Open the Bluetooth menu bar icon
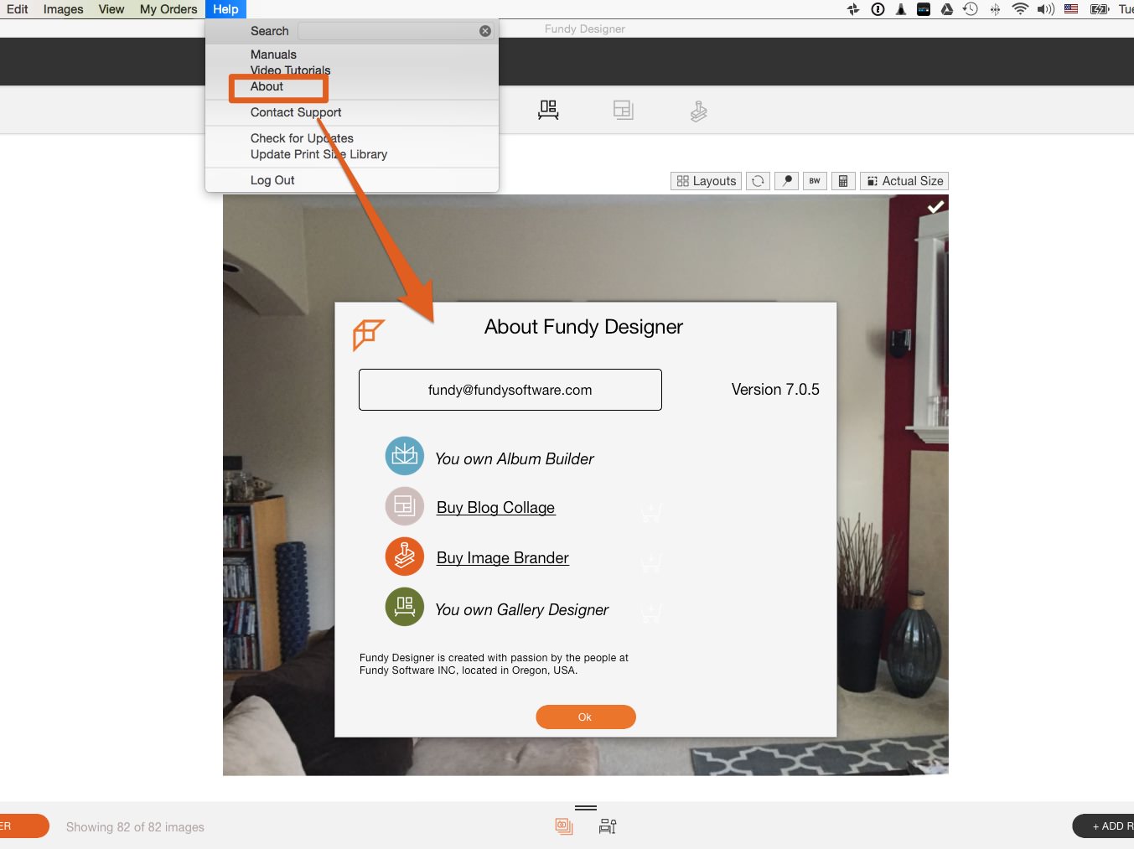 point(995,9)
